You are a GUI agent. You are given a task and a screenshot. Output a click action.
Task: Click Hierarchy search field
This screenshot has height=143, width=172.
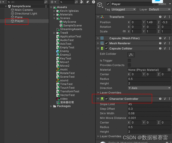[x=25, y=2]
